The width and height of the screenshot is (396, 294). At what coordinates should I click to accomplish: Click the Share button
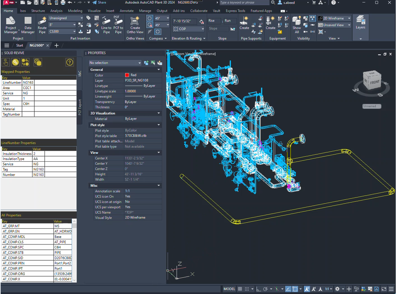point(99,2)
